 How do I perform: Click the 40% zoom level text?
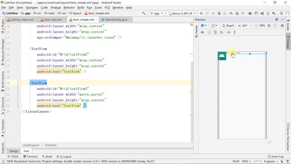(262, 26)
